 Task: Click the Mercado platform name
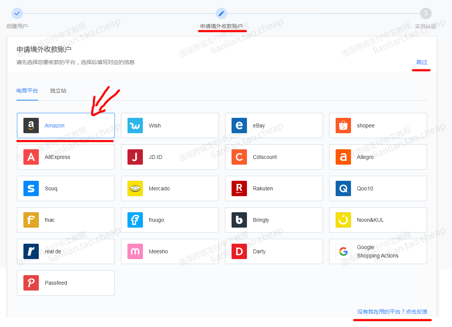click(x=159, y=188)
